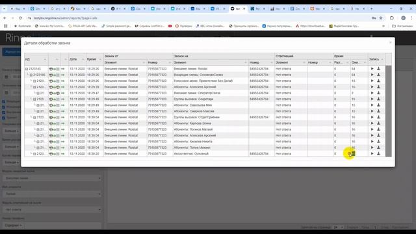Click browser back arrow button
This screenshot has height=234, width=416.
[x=5, y=18]
